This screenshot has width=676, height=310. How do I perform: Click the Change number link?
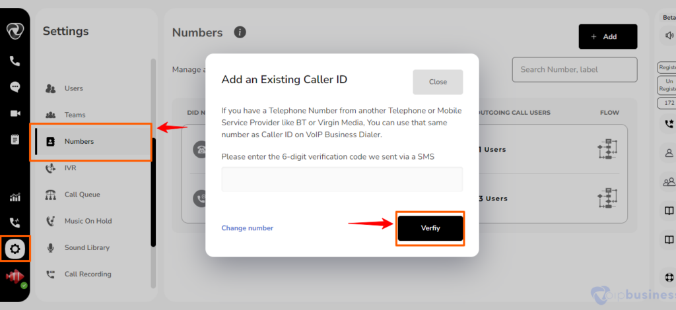click(x=248, y=228)
